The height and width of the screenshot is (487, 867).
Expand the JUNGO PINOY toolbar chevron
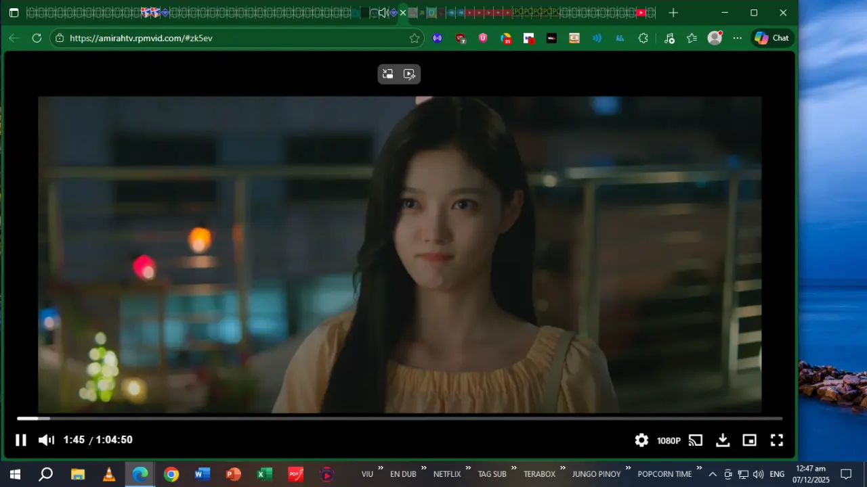tap(629, 468)
